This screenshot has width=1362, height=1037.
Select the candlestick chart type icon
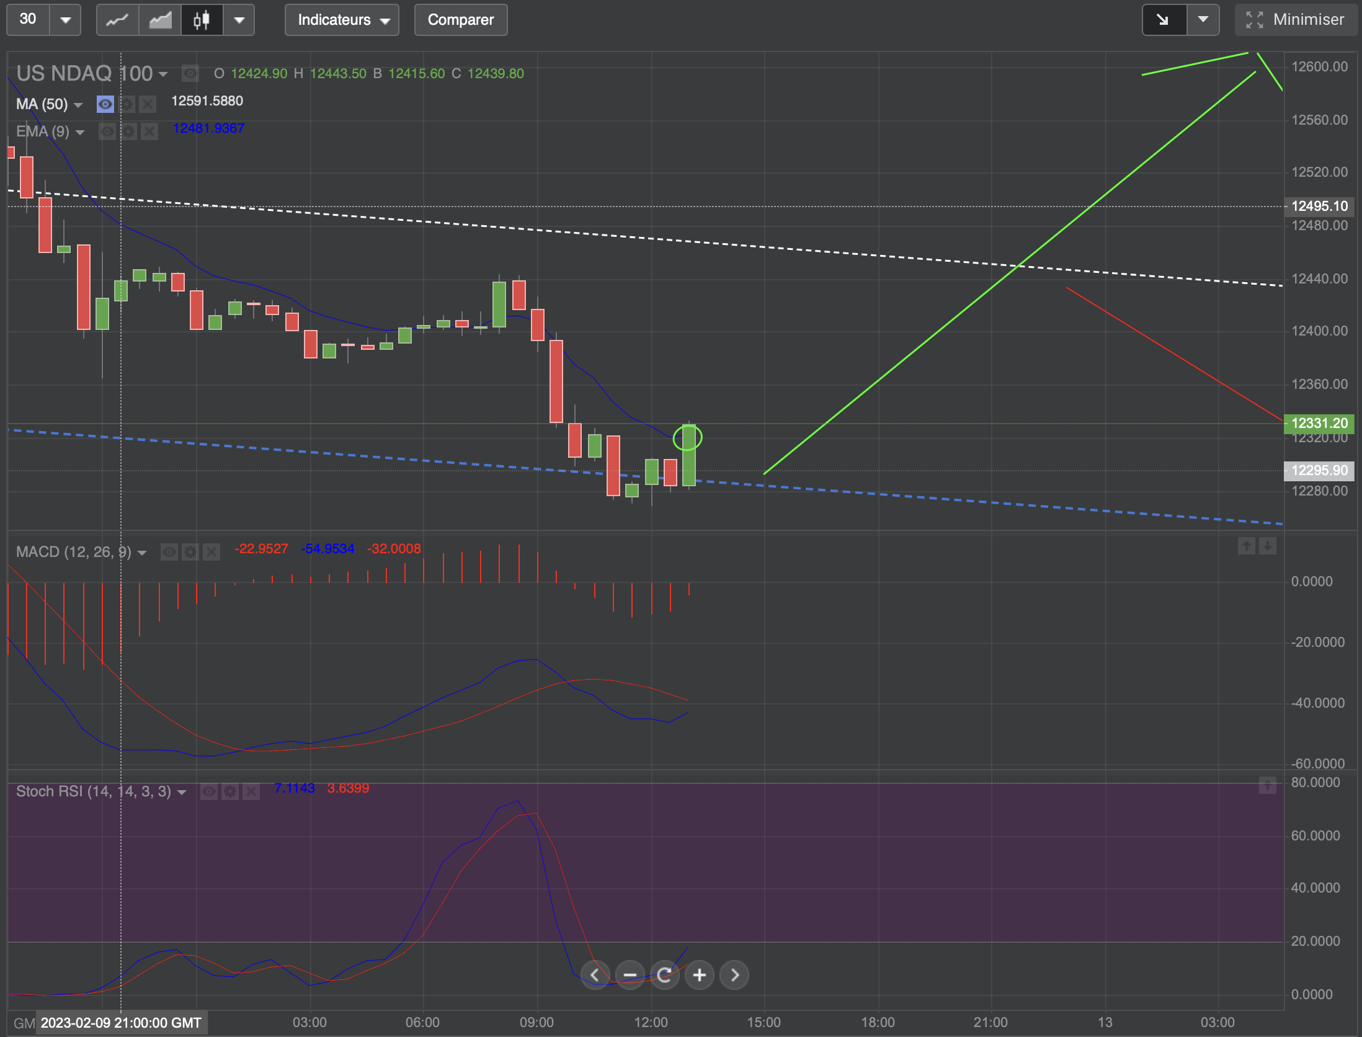[x=202, y=20]
